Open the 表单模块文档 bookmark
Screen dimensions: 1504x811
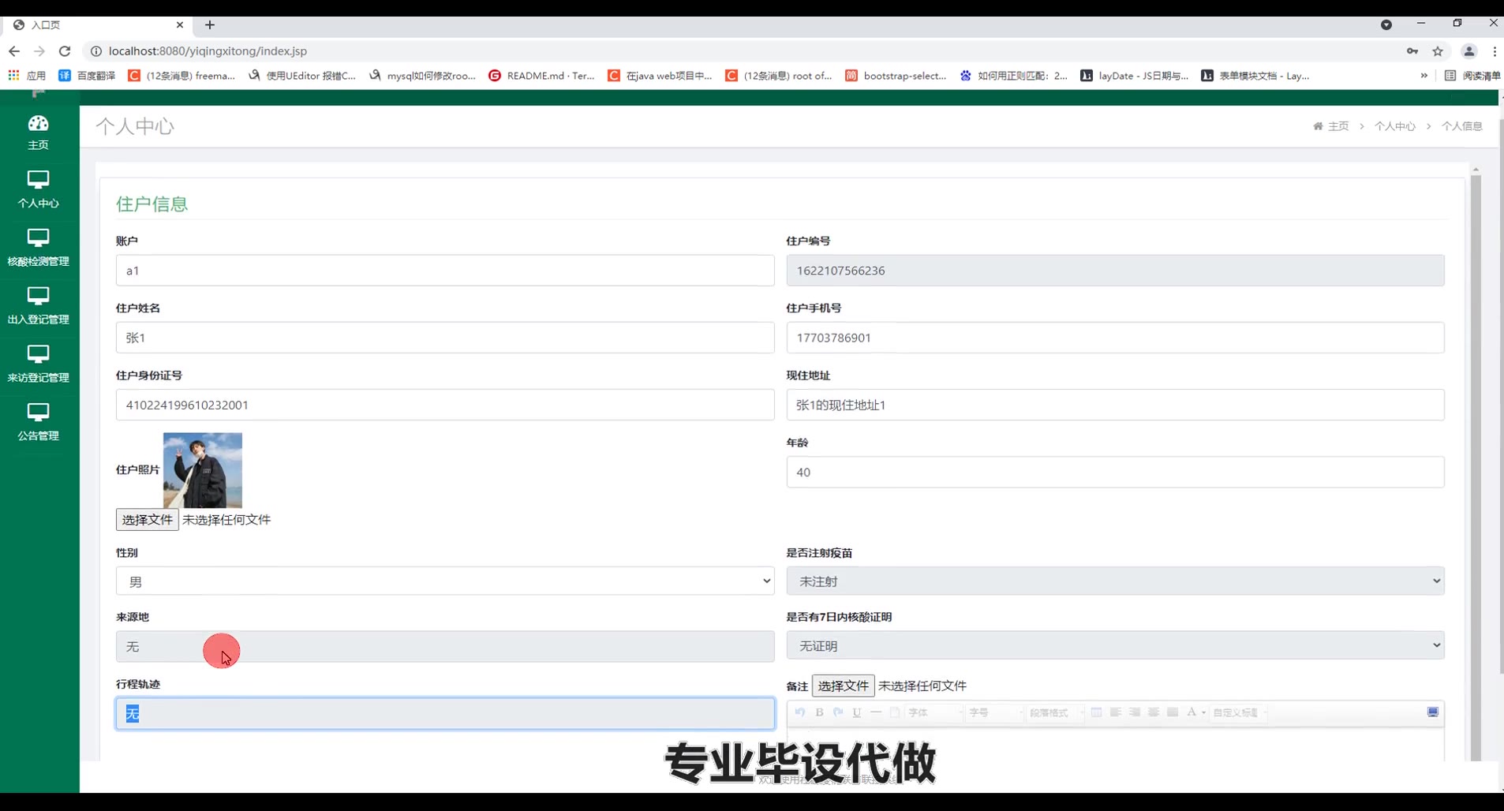click(x=1255, y=76)
